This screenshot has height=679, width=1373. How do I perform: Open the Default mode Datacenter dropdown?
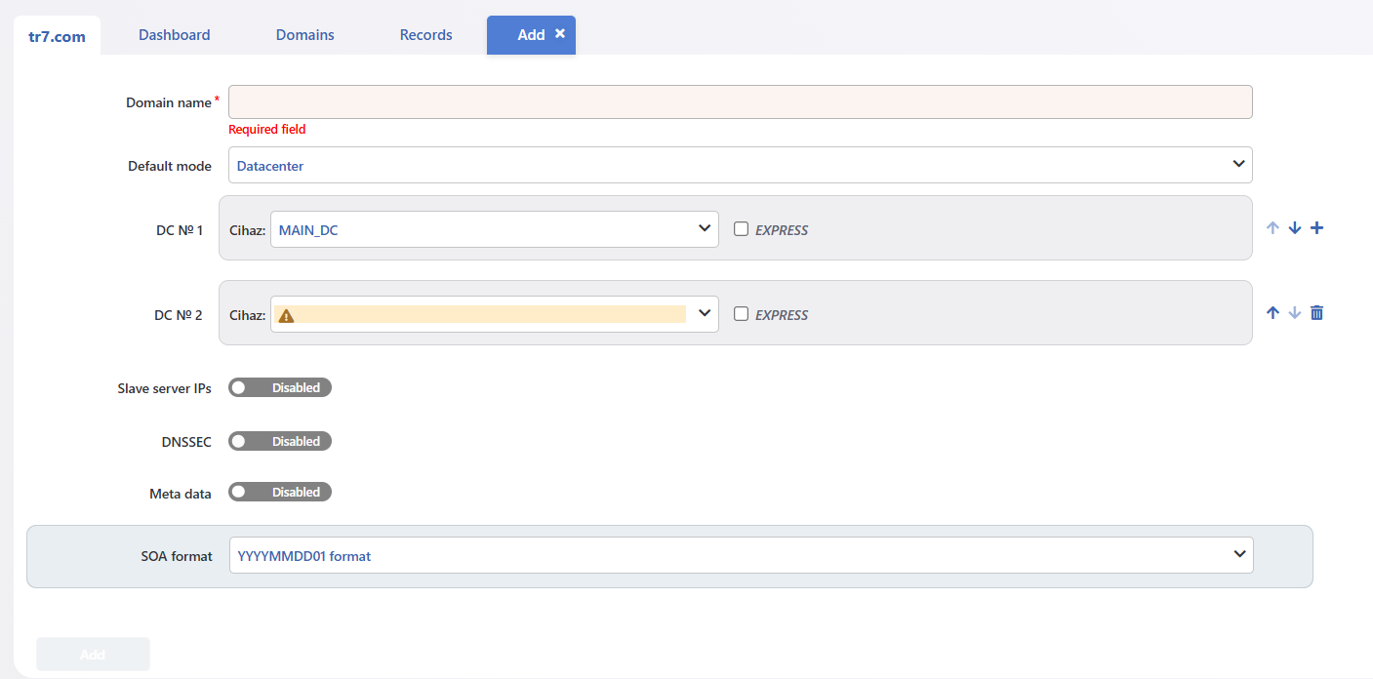[x=741, y=165]
